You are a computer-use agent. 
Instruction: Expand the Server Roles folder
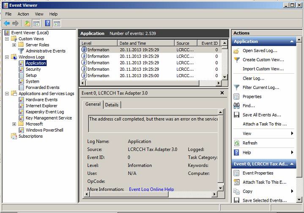[x=14, y=45]
